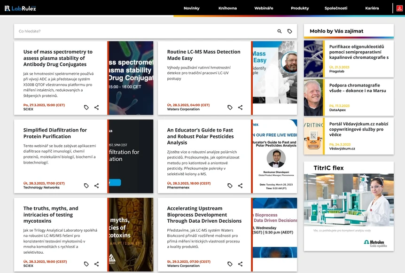Open the Produkty menu item
Screen dimensions: 405x273
300,8
